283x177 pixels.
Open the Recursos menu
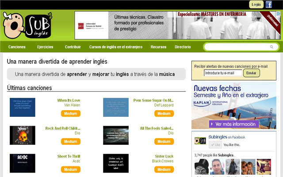click(x=158, y=47)
